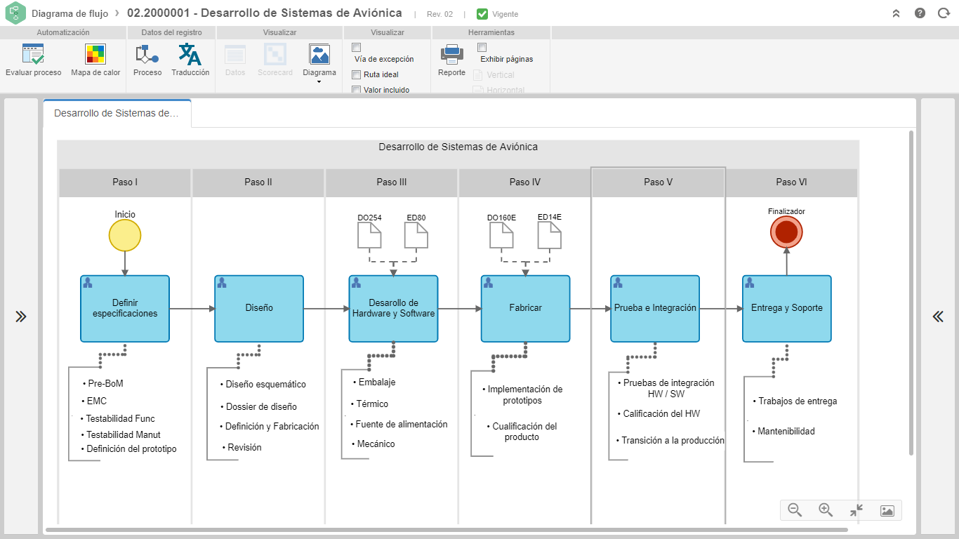The width and height of the screenshot is (959, 539).
Task: Click the Diagrama de flujo breadcrumb
Action: [70, 13]
